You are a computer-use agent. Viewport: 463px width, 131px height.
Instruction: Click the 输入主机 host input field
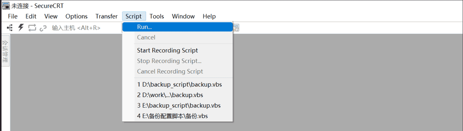pos(86,28)
